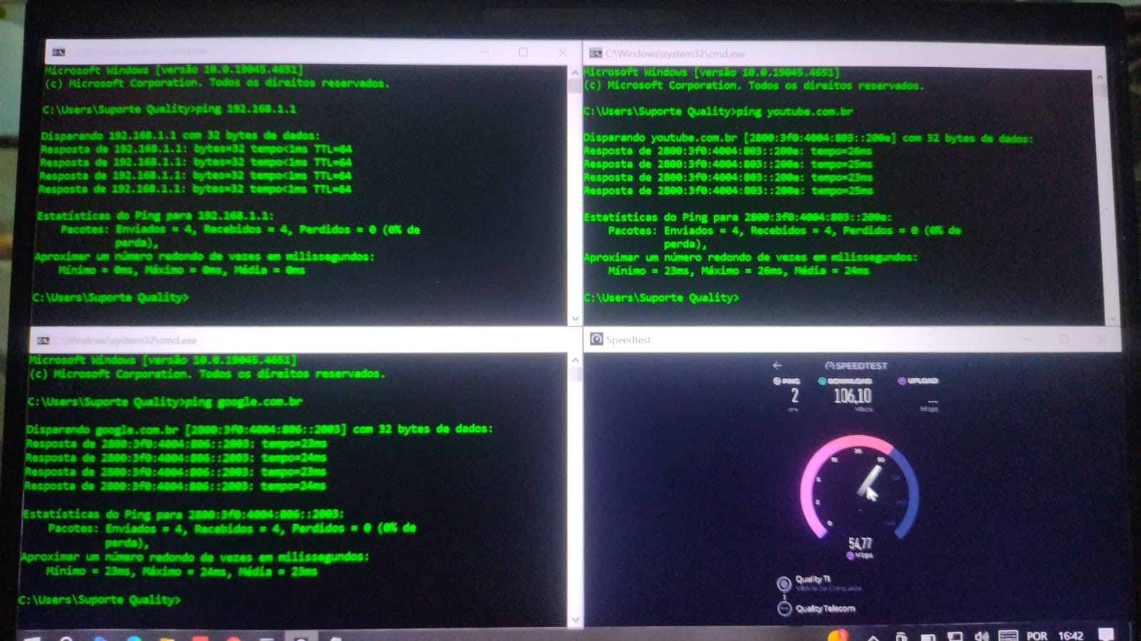Open the clock showing 16:42
Image resolution: width=1141 pixels, height=641 pixels.
tap(1070, 636)
